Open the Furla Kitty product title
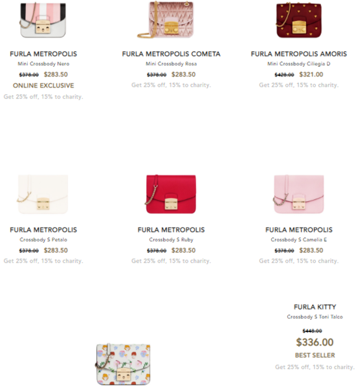 pos(315,307)
